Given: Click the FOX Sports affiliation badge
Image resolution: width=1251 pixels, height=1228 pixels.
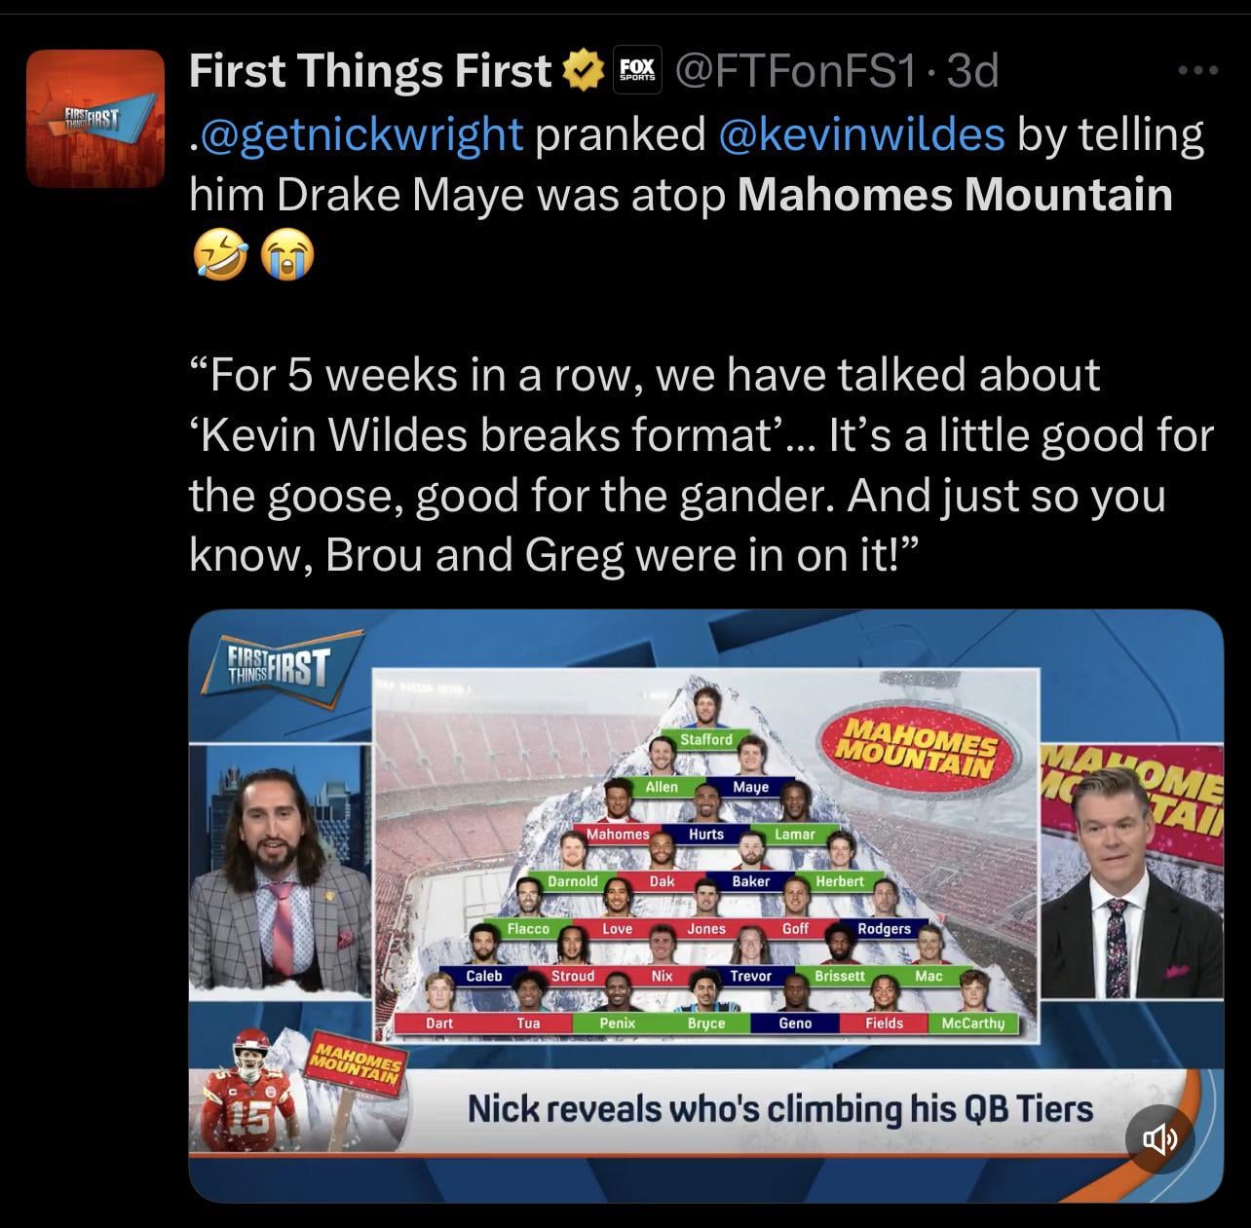Looking at the screenshot, I should (637, 70).
